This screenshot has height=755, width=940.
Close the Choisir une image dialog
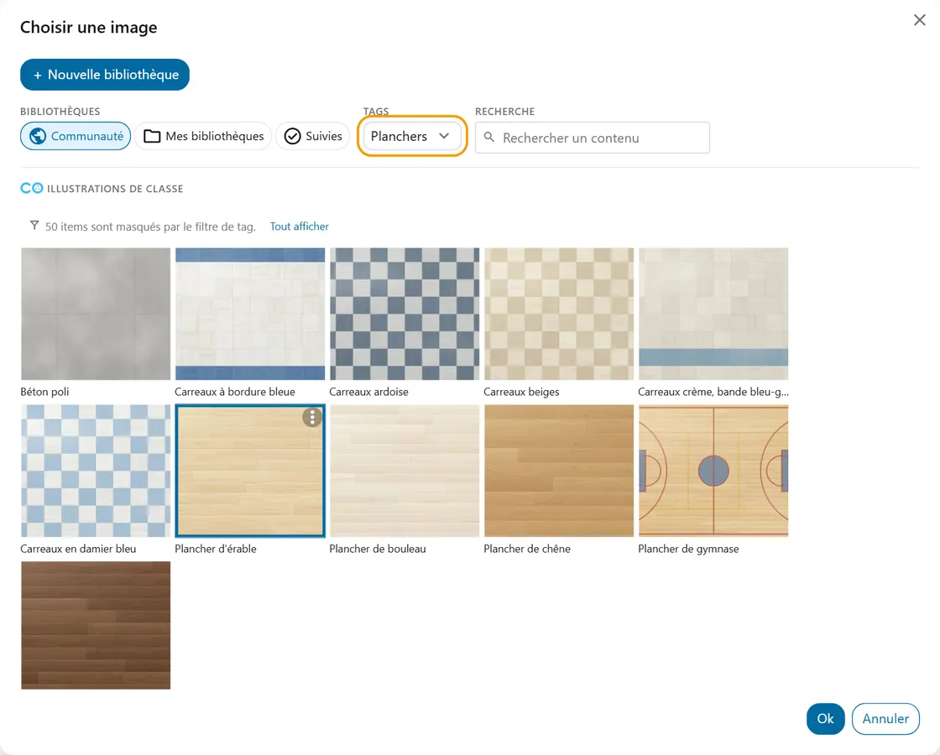tap(919, 20)
